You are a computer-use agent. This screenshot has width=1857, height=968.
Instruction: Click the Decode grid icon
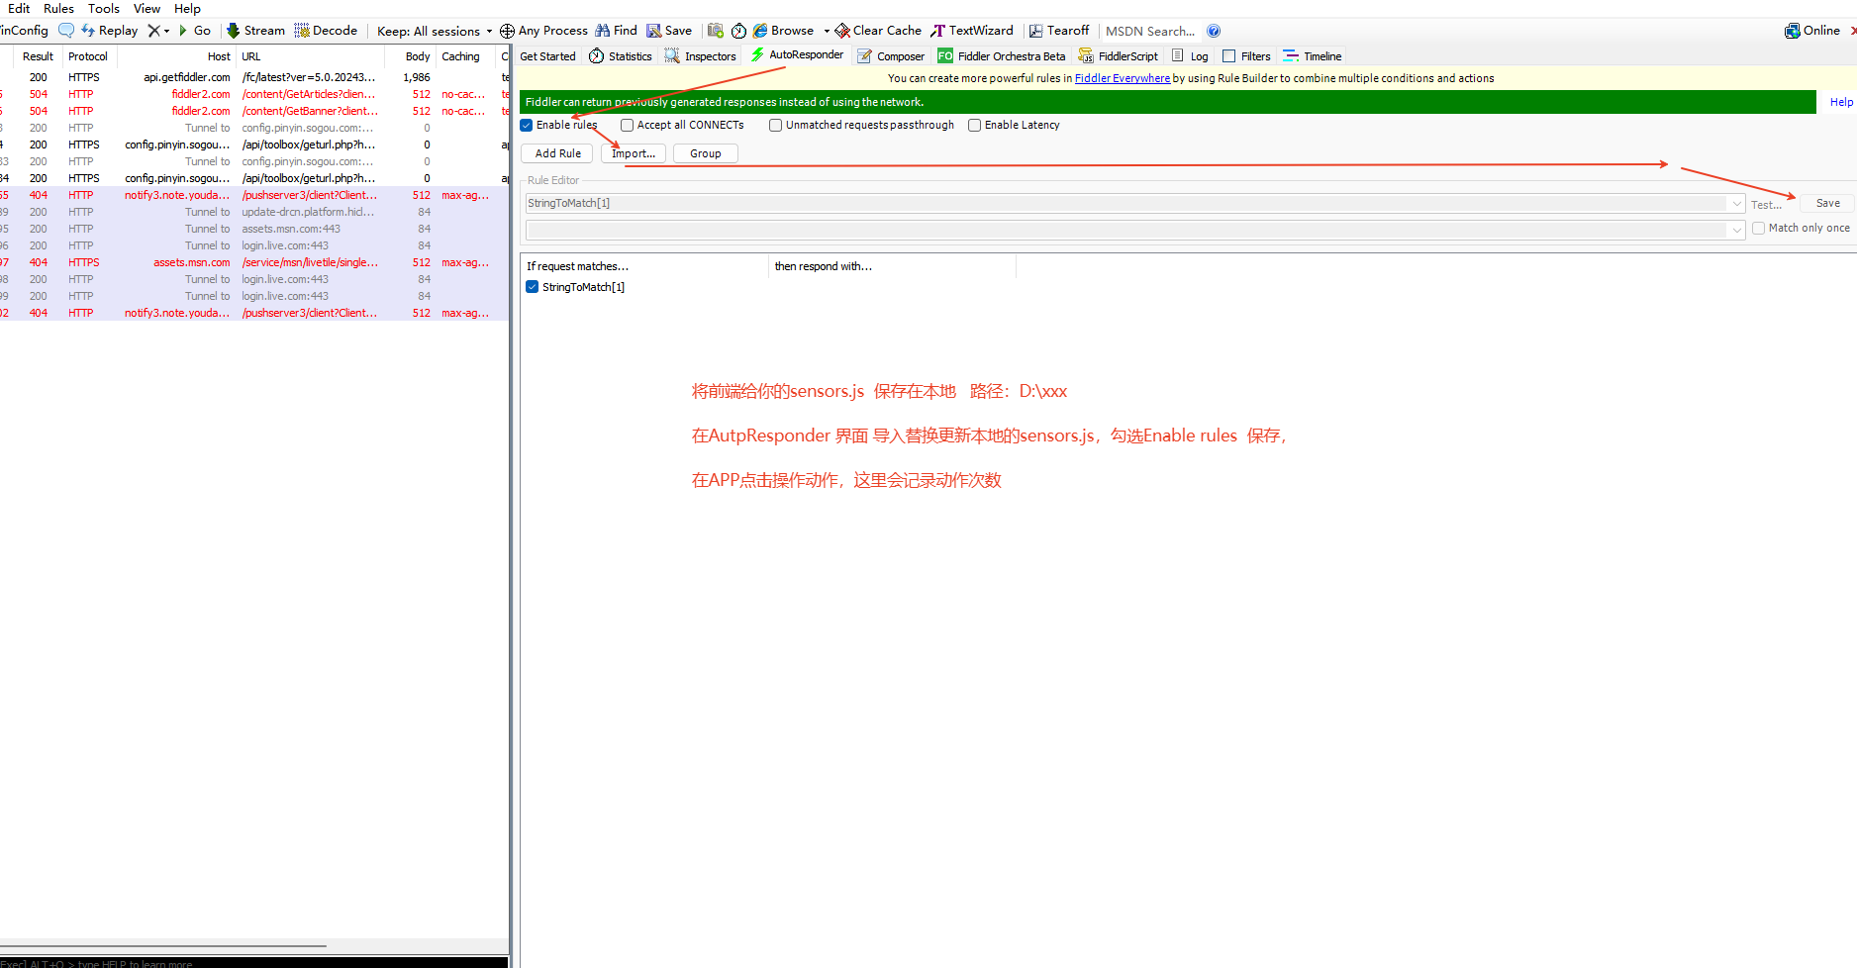(x=302, y=31)
